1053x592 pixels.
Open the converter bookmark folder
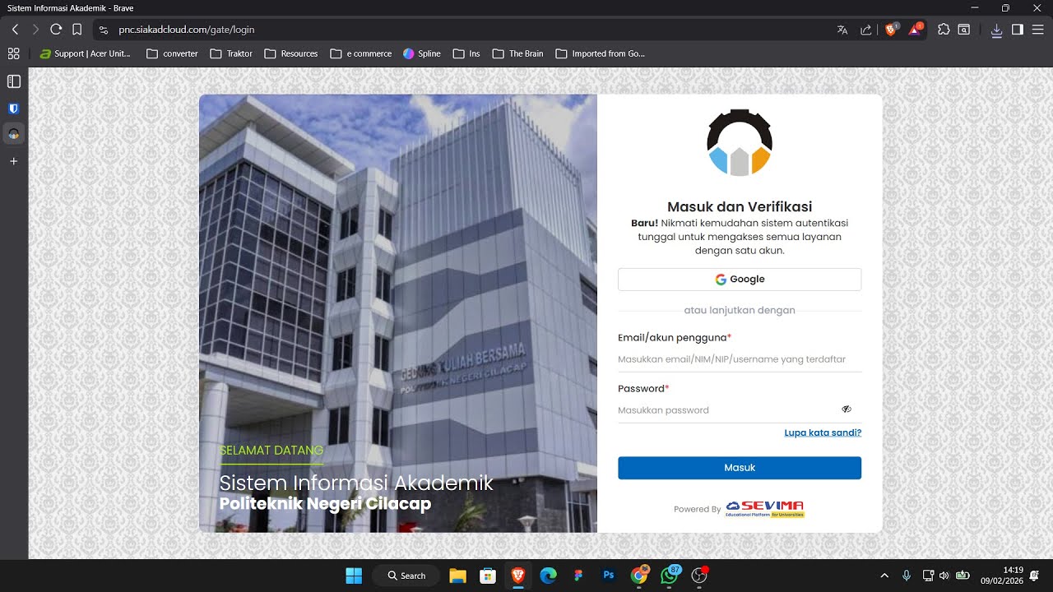tap(172, 53)
